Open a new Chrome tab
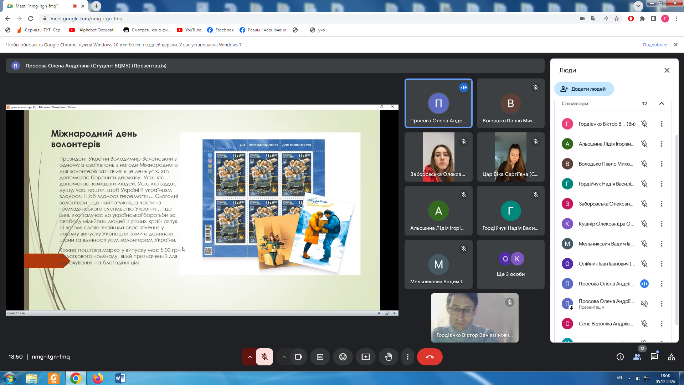Image resolution: width=684 pixels, height=385 pixels. pyautogui.click(x=96, y=6)
